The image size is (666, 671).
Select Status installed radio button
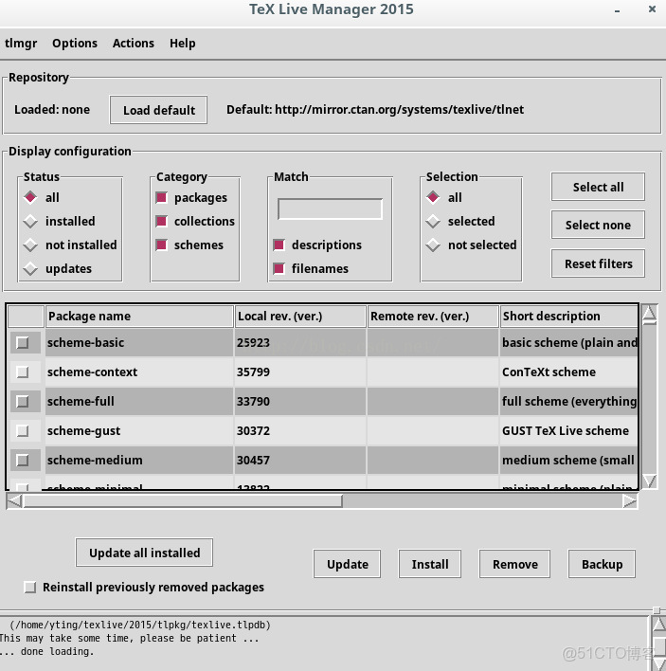[31, 221]
